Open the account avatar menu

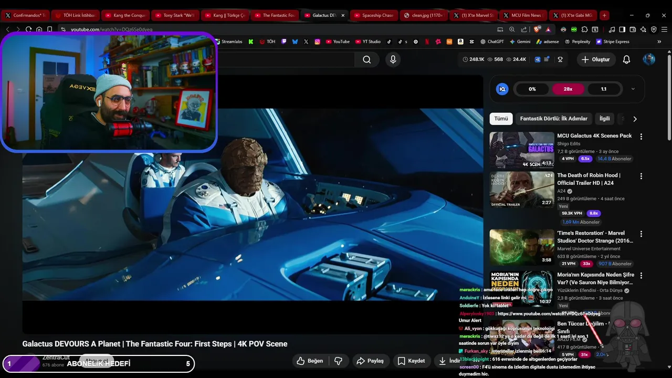coord(649,59)
